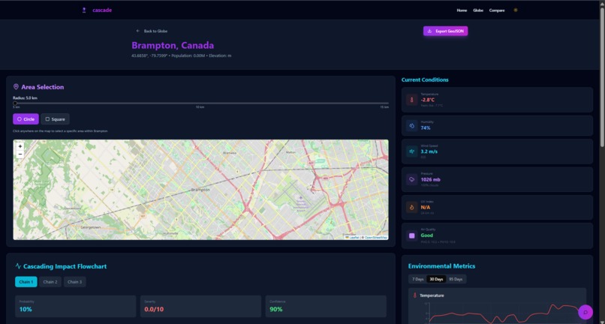Click the 74% humidity value

coord(426,127)
